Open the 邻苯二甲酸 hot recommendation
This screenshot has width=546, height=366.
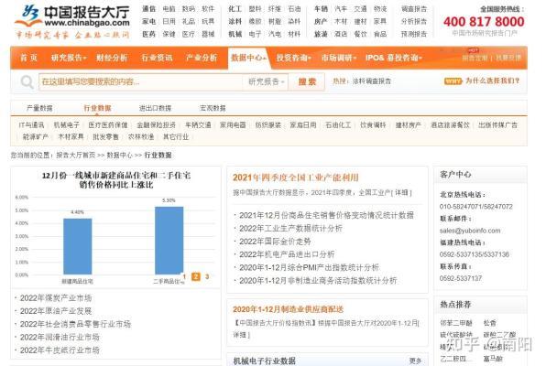(456, 323)
